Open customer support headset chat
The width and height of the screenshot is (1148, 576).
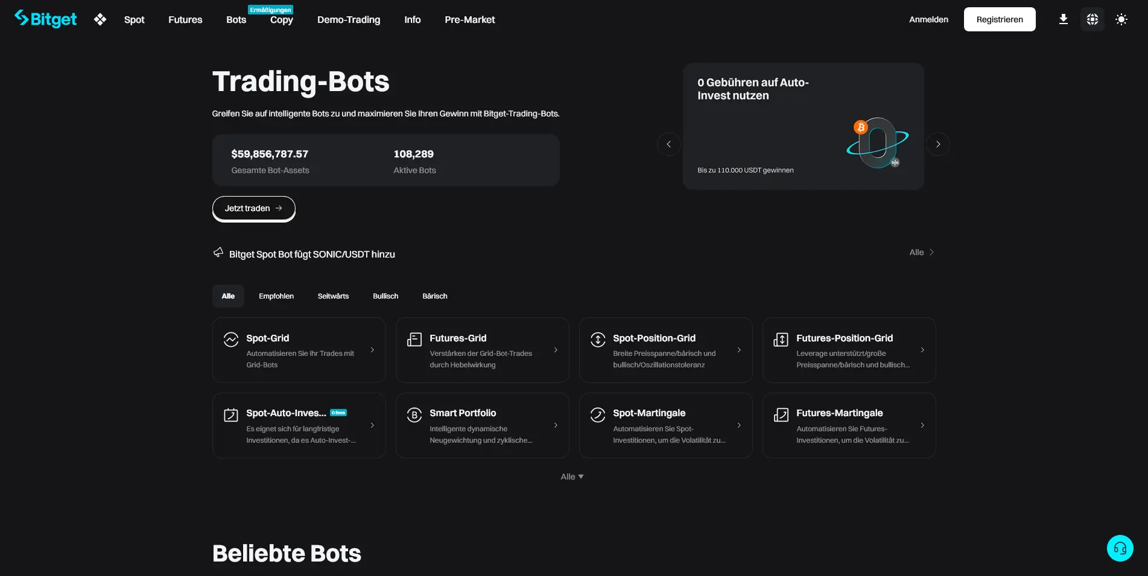click(1120, 548)
